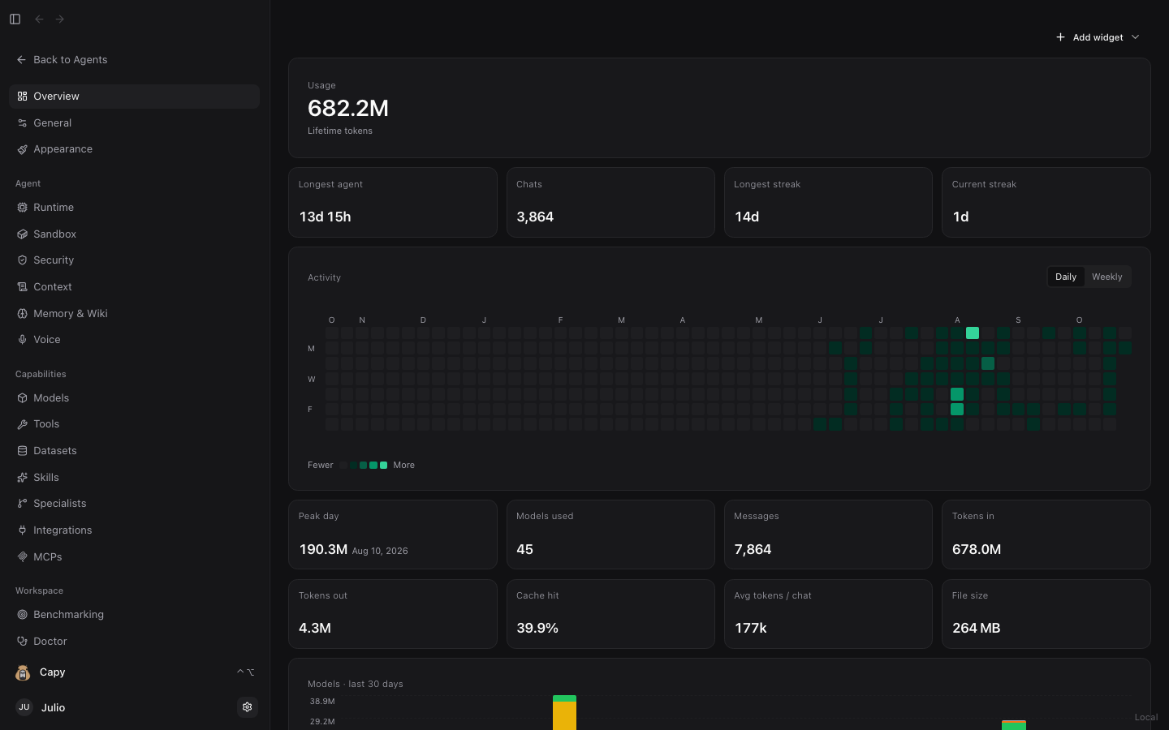Switch activity view to Weekly
Viewport: 1169px width, 730px height.
[1106, 277]
